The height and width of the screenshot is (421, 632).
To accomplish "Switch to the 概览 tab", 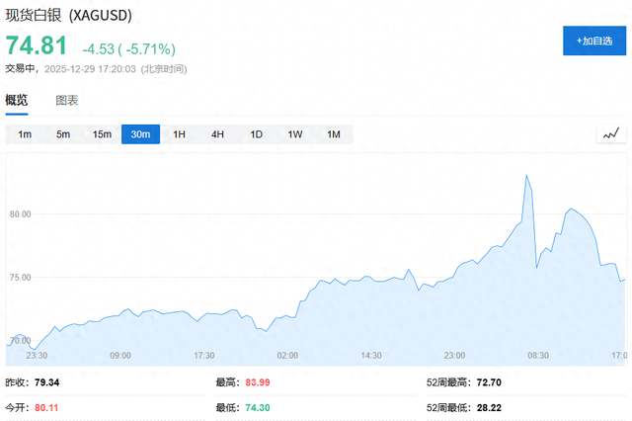I will [x=17, y=101].
